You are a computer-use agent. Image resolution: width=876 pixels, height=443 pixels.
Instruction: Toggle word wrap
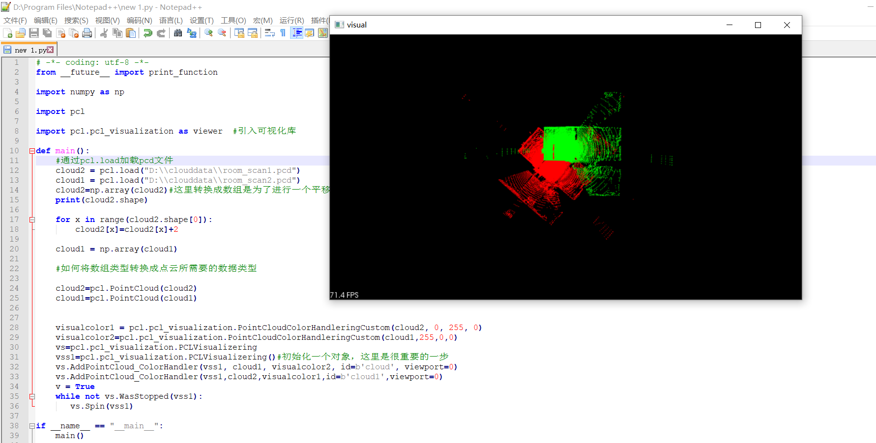pyautogui.click(x=269, y=33)
